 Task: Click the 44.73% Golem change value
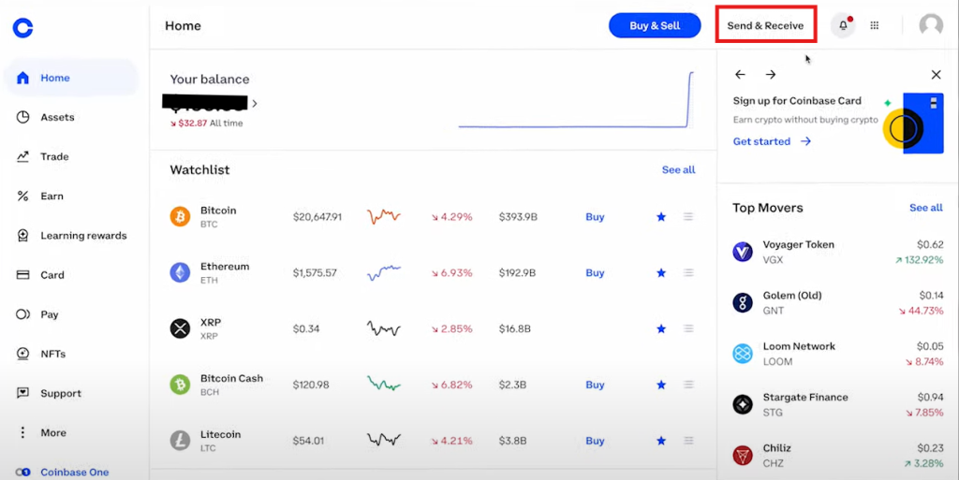921,311
